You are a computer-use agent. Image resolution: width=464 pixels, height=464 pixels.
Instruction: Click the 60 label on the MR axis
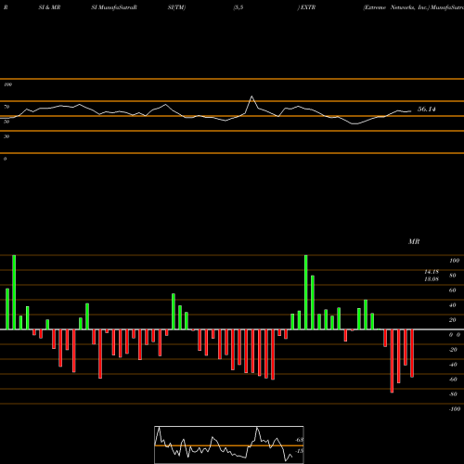(453, 290)
